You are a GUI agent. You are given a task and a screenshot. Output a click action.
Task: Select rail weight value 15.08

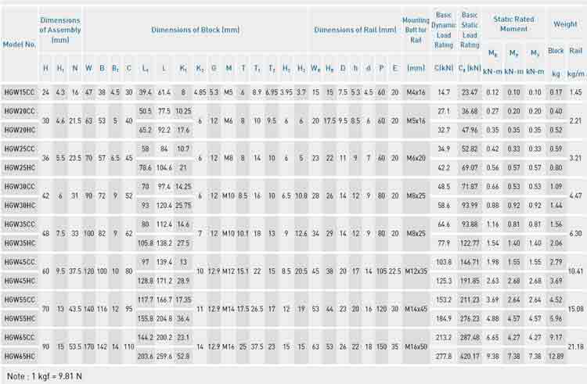[x=576, y=309]
